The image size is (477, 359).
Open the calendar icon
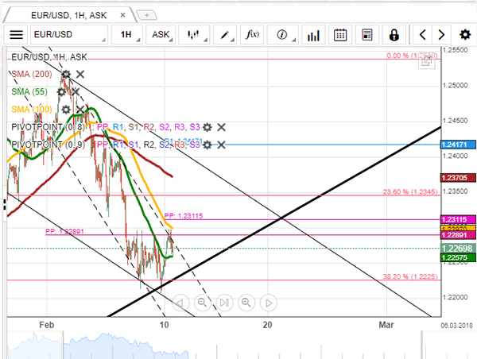coord(340,35)
